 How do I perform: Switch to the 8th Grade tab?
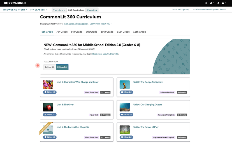pos(77,32)
